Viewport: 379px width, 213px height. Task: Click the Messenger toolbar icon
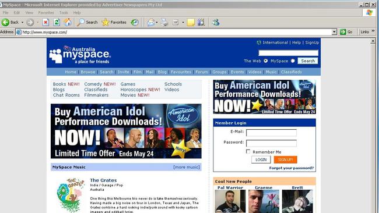coord(216,23)
